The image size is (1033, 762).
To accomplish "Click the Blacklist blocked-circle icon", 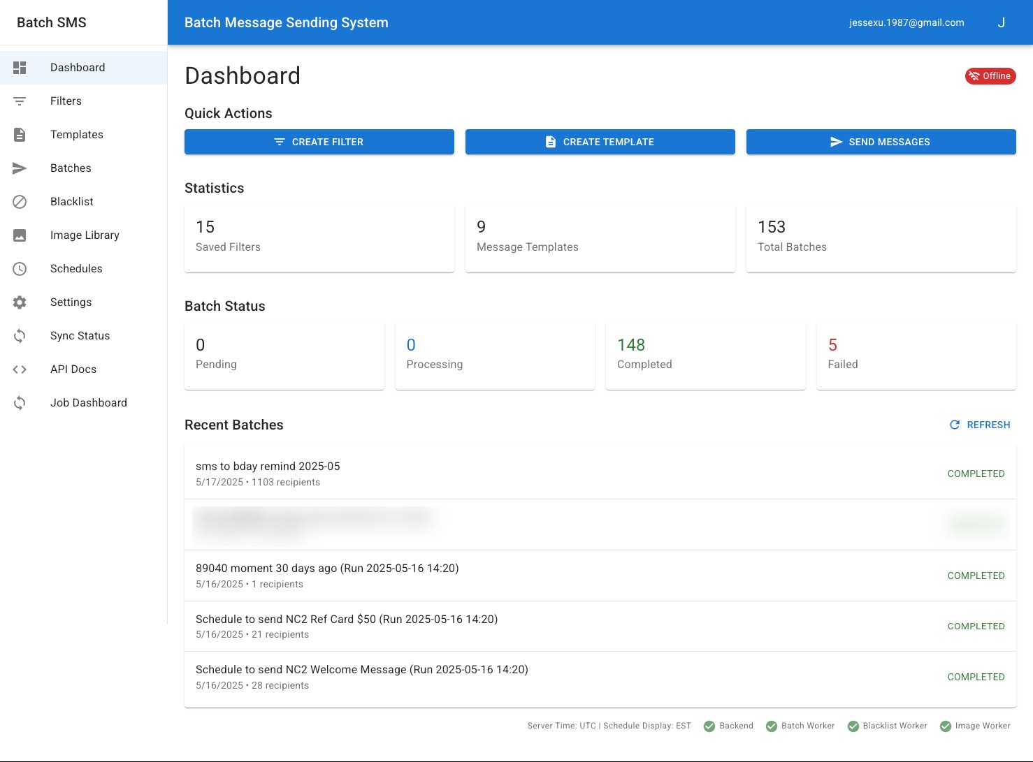I will pyautogui.click(x=20, y=202).
